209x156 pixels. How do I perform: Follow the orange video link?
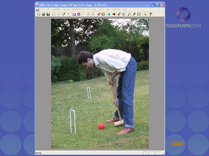point(177,143)
